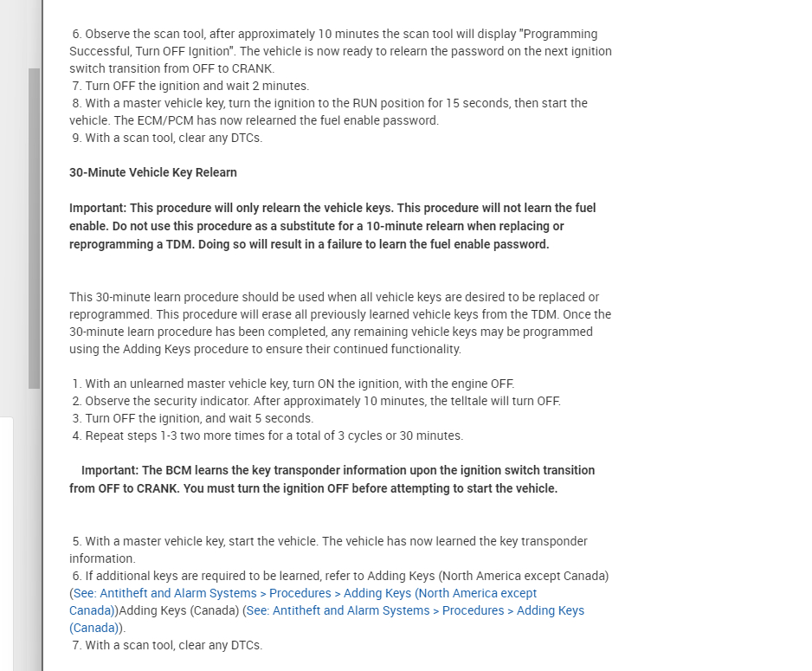Click the "Observe the scan tool" step text
Viewport: 812px width, 671px height.
(340, 51)
